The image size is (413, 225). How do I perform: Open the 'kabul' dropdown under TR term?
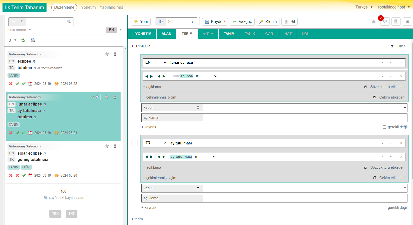pyautogui.click(x=305, y=188)
